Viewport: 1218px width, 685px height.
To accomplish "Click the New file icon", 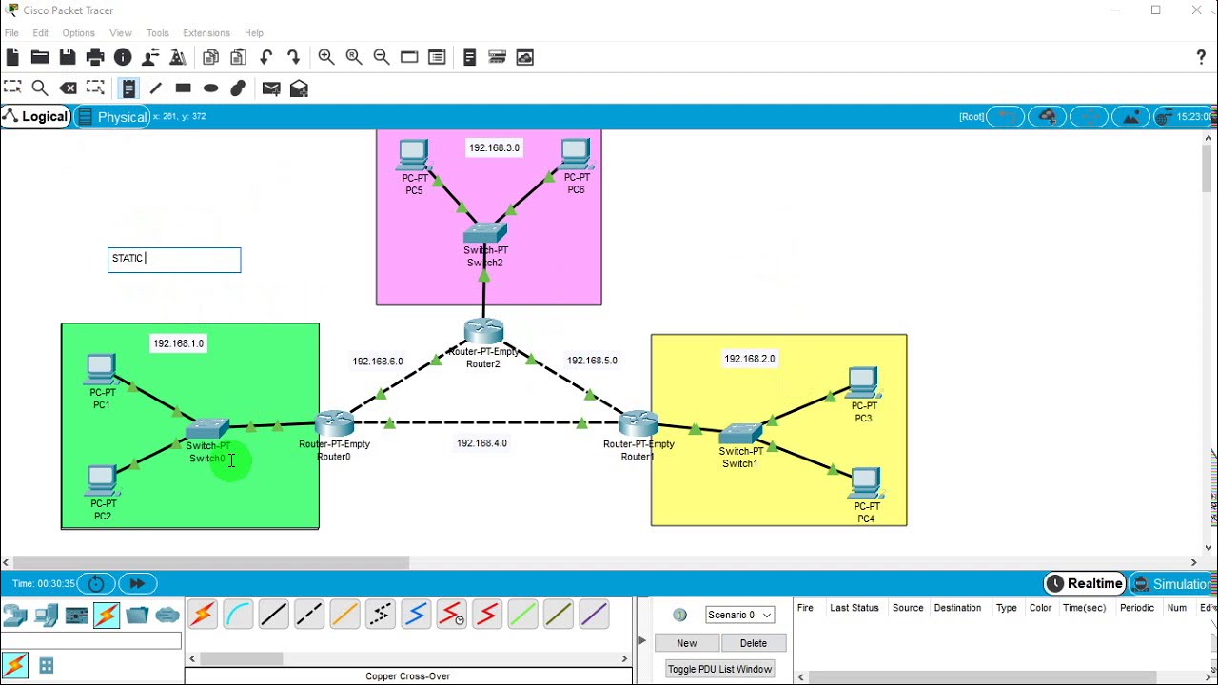I will click(12, 57).
